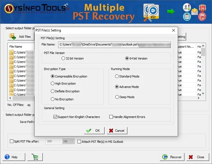212x164 pixels.
Task: Confirm settings with the OK button
Action: (x=94, y=130)
